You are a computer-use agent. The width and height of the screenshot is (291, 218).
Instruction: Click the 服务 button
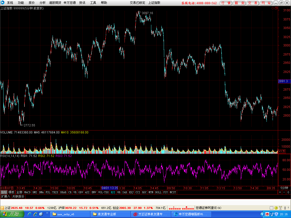239,3
